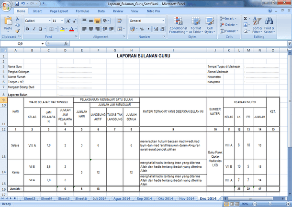
Task: Toggle Wrap Text for selected cells
Action: (120, 21)
